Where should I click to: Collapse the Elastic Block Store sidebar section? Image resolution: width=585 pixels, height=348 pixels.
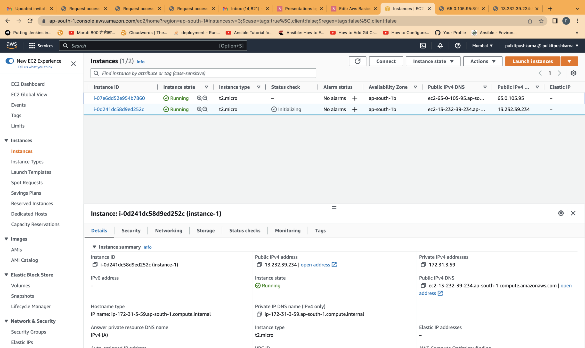click(x=6, y=275)
